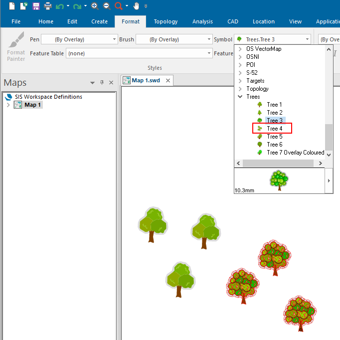Collapse the Trees symbol group
This screenshot has width=340, height=340.
(x=240, y=97)
